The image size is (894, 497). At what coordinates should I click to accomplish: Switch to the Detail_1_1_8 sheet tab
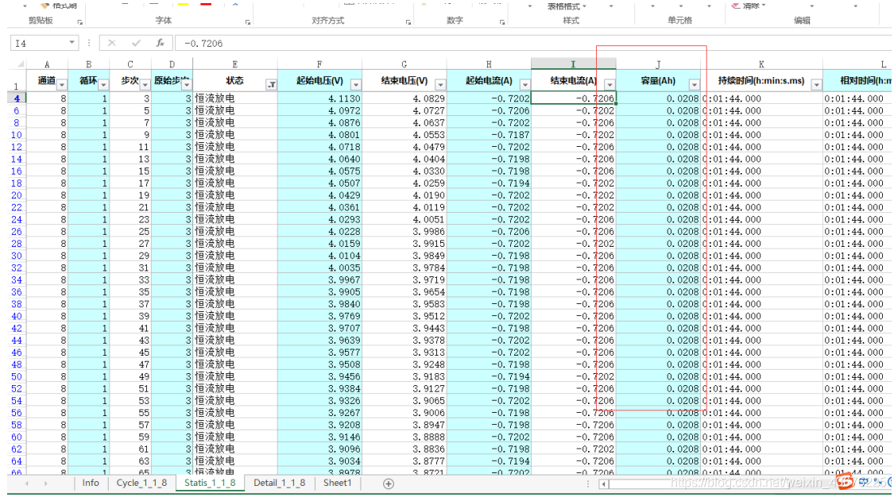click(280, 483)
